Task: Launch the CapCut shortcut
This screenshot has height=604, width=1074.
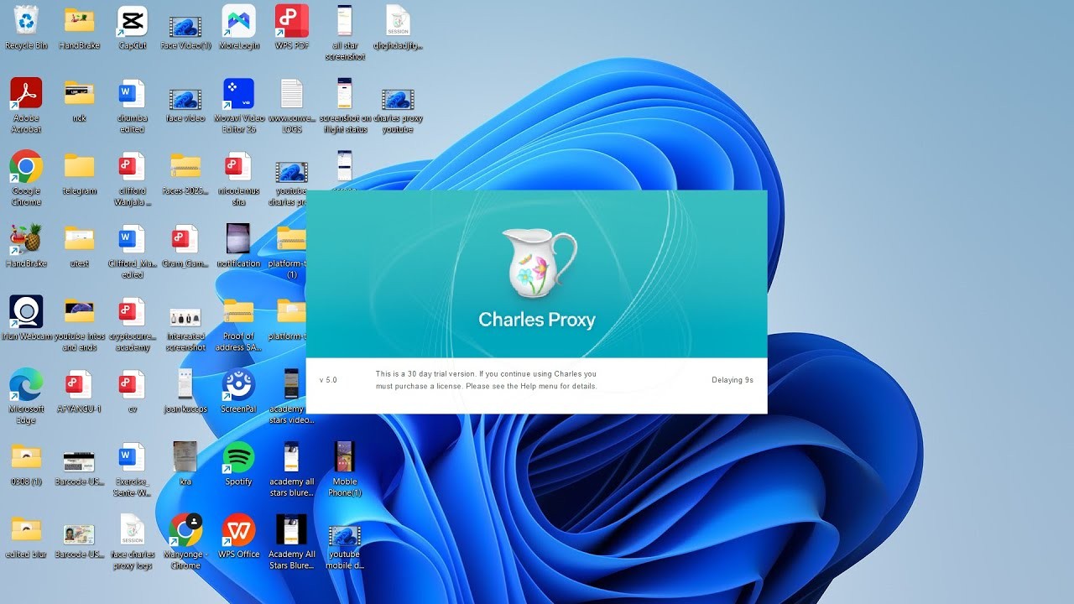Action: 133,28
